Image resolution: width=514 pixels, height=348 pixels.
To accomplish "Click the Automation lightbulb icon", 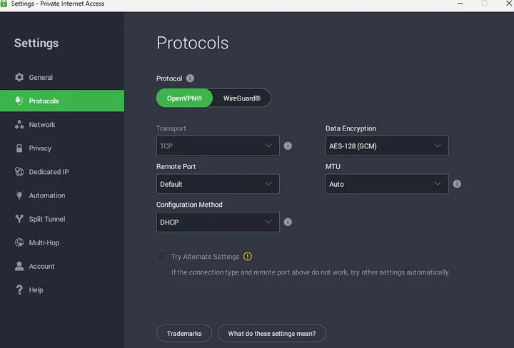I will pyautogui.click(x=19, y=195).
